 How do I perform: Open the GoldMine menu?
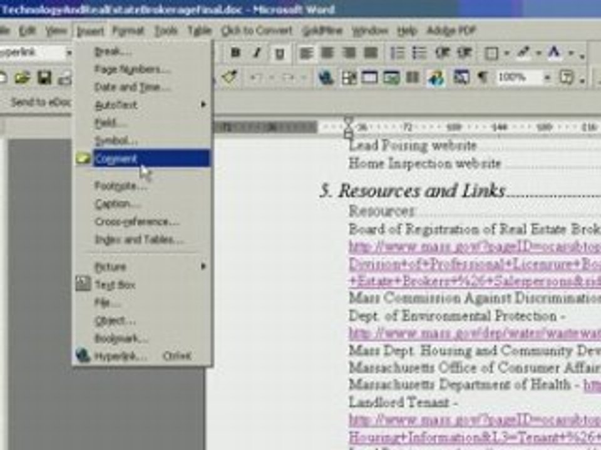coord(322,31)
